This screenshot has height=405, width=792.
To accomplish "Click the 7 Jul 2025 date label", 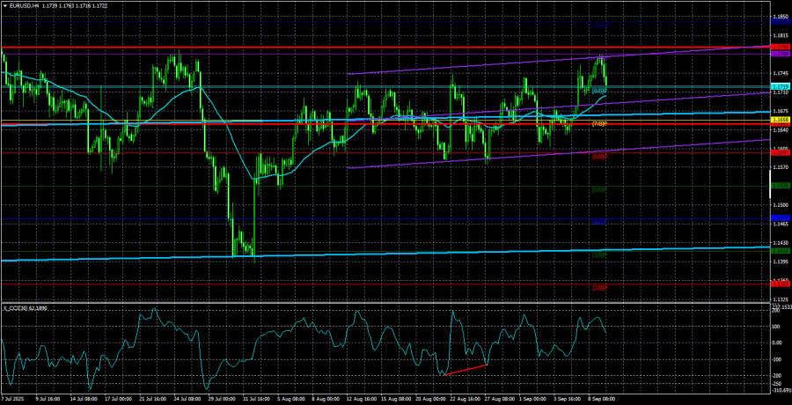I will click(x=16, y=398).
